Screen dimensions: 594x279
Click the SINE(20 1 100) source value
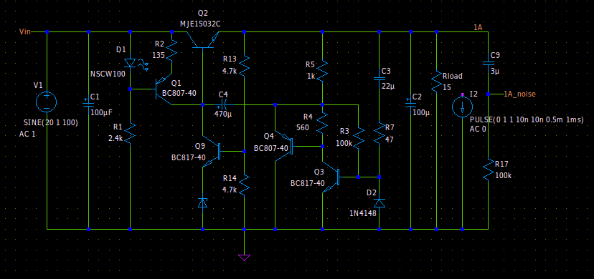coord(51,123)
